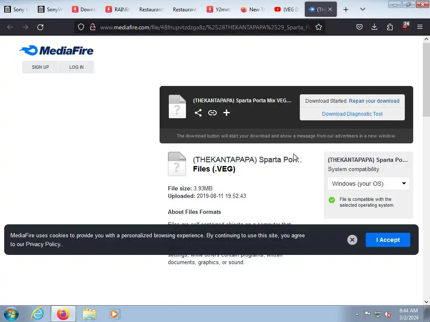Viewport: 430px width, 322px height.
Task: Switch to the first Restaurant tab
Action: (x=152, y=10)
